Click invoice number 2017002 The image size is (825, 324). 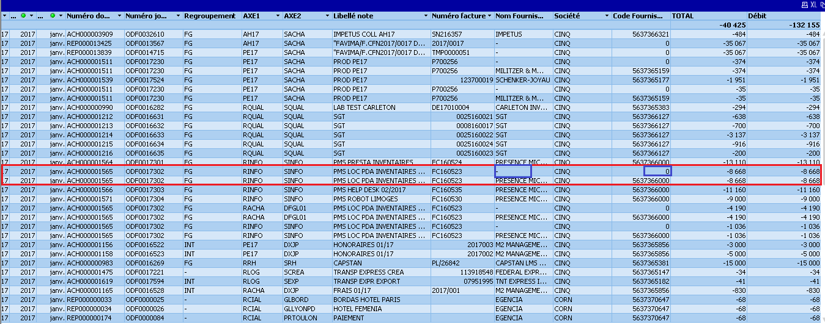[479, 254]
